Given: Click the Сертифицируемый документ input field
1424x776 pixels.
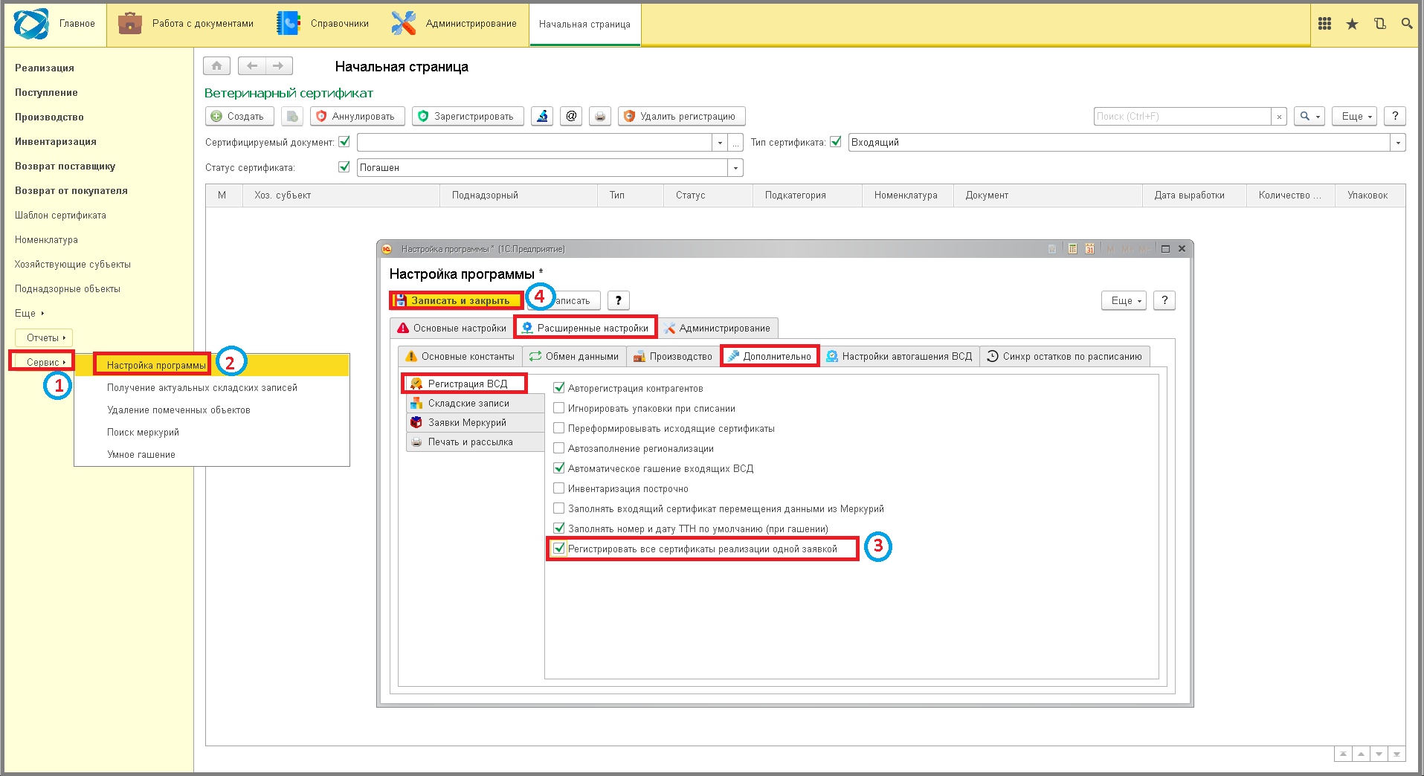Looking at the screenshot, I should [x=534, y=143].
